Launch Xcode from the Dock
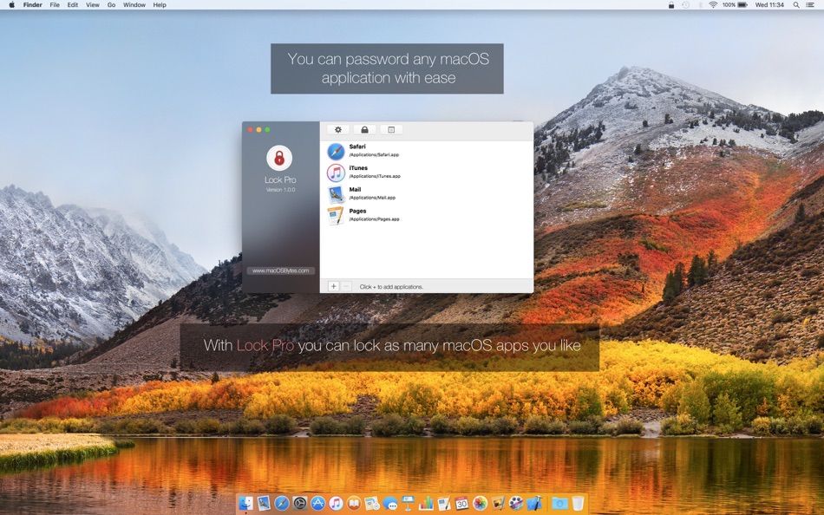Image resolution: width=824 pixels, height=515 pixels. [534, 504]
